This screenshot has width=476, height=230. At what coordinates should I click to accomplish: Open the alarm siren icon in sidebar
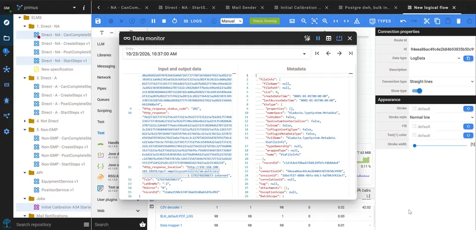click(6, 100)
